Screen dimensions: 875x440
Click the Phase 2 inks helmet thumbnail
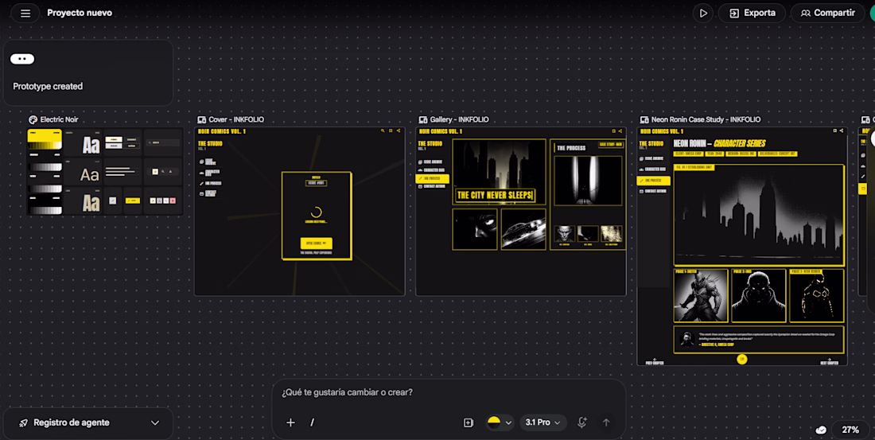759,296
